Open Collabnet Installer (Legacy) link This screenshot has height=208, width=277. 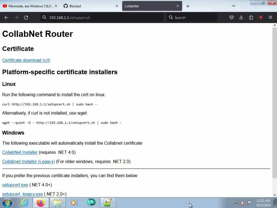[x=28, y=161]
